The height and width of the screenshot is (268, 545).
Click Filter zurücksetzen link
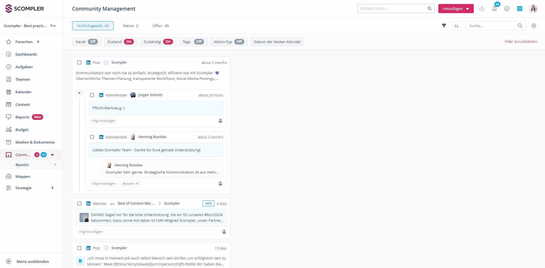(x=521, y=42)
